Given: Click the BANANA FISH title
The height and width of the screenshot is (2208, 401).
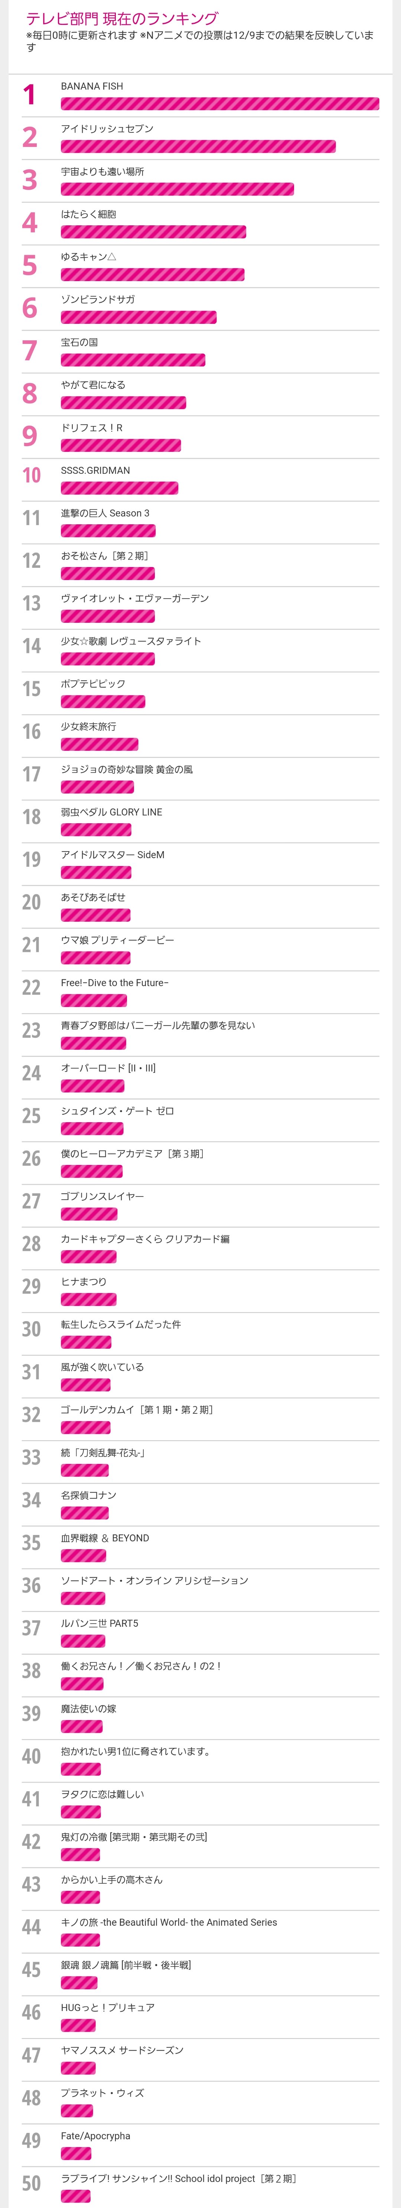Looking at the screenshot, I should (x=91, y=86).
